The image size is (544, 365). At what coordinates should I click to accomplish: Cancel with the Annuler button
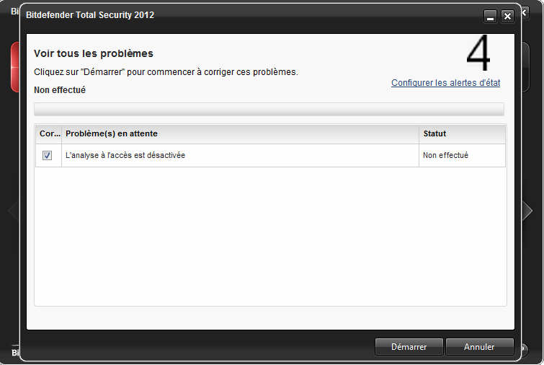pyautogui.click(x=479, y=346)
